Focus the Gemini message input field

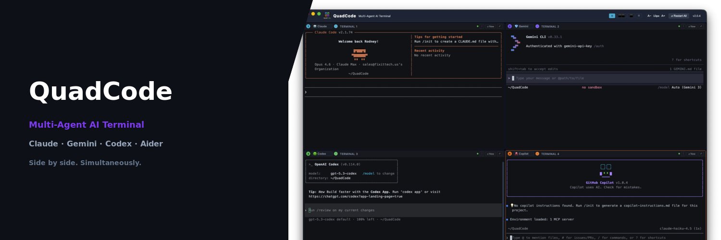pos(605,78)
